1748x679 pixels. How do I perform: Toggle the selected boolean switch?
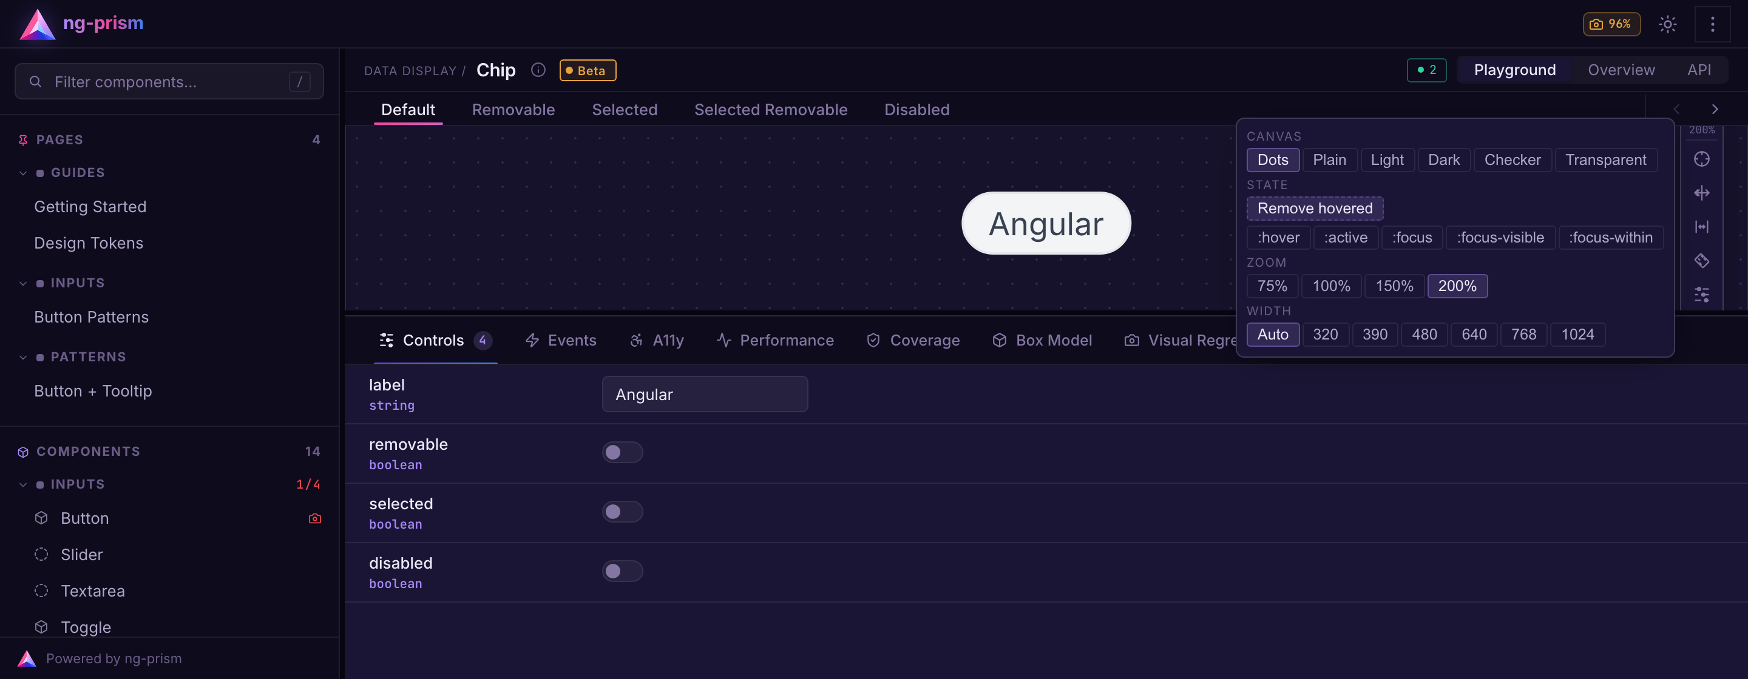tap(622, 512)
